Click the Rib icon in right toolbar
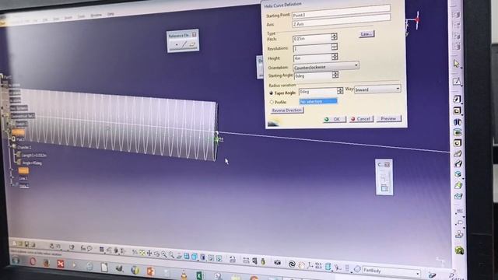Image resolution: width=498 pixels, height=280 pixels. (x=458, y=154)
